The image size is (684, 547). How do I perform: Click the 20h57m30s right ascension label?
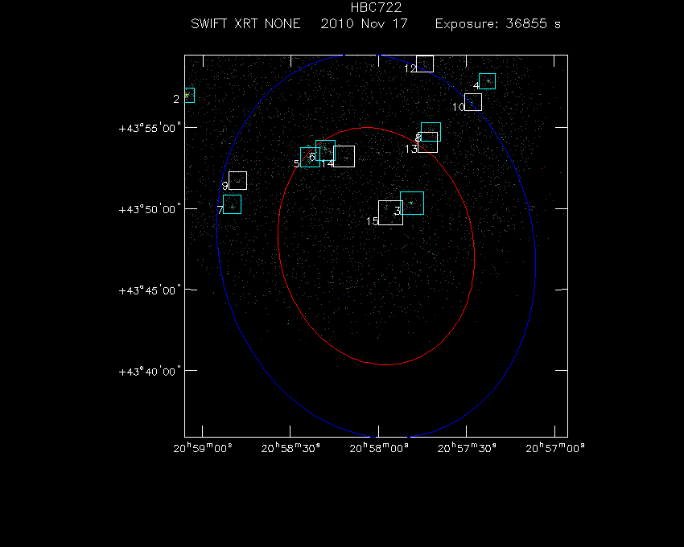click(467, 448)
